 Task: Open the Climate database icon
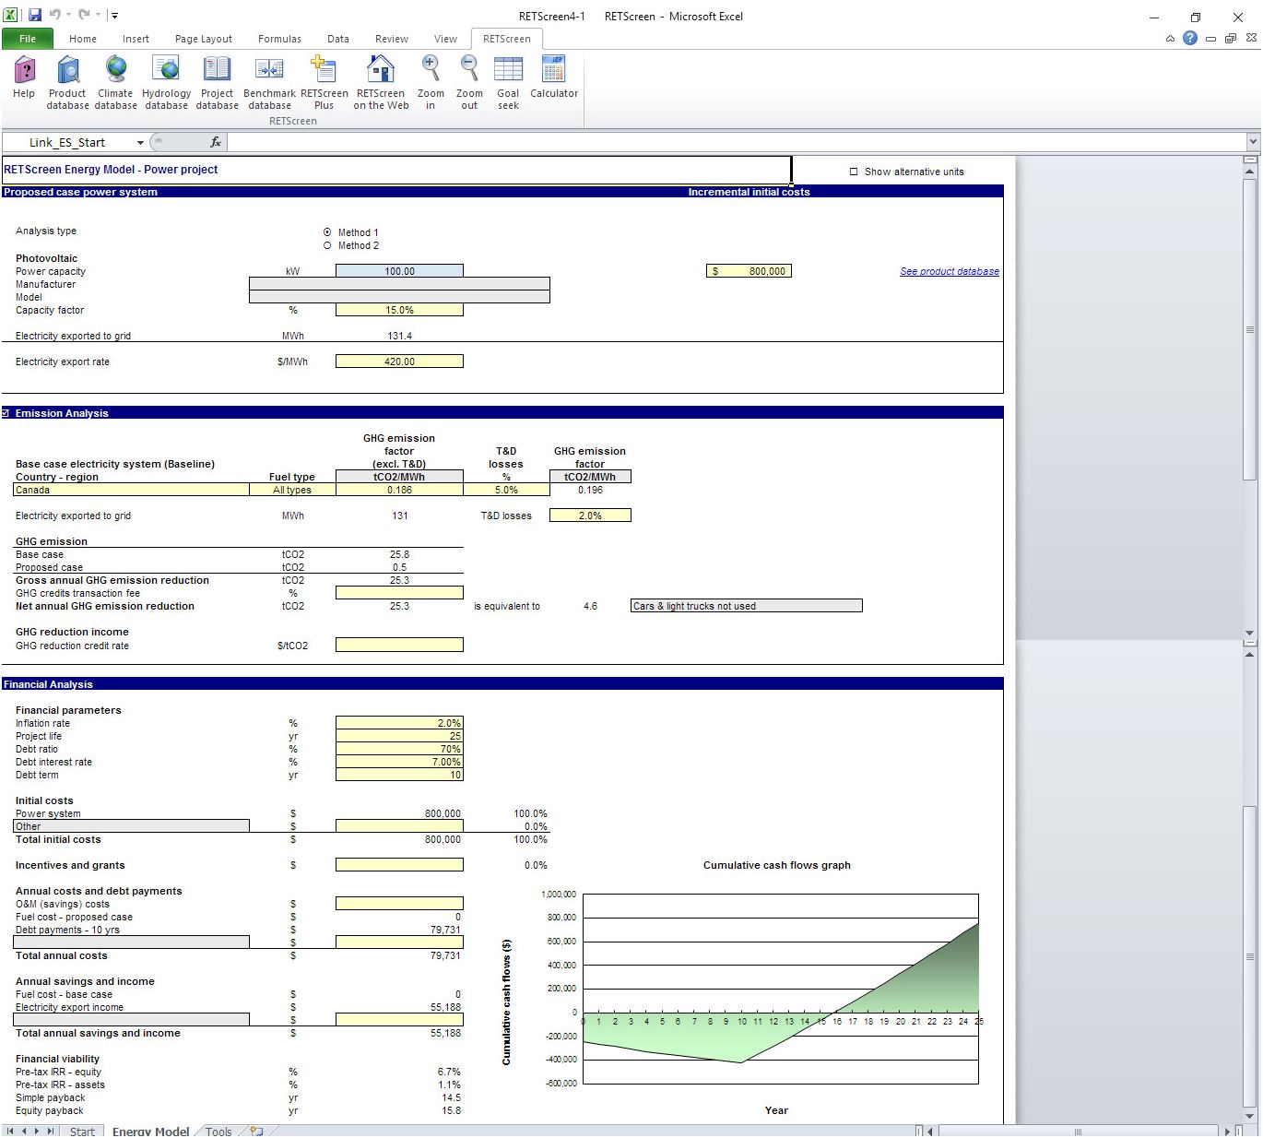point(115,82)
